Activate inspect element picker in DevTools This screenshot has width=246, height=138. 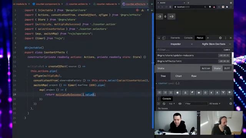[x=159, y=38]
